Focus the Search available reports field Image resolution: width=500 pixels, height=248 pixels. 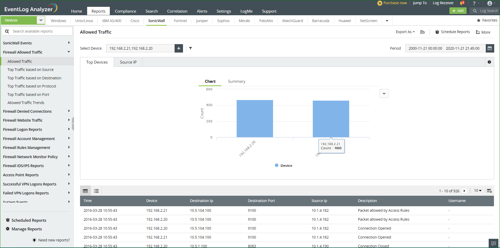click(37, 31)
